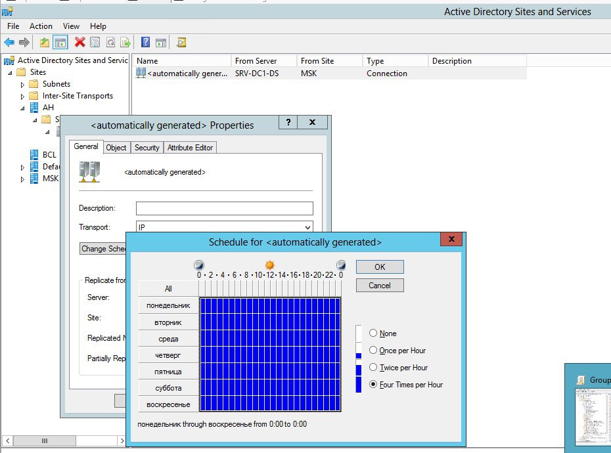Viewport: 611px width, 453px height.
Task: Click the MSK site icon in tree
Action: point(34,179)
